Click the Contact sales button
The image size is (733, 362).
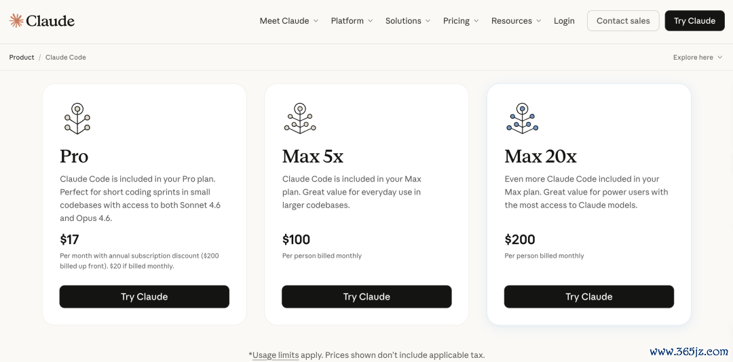point(623,20)
